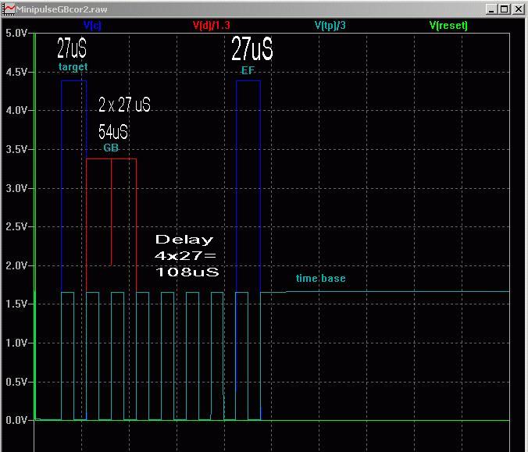Click the 'time base' annotation

(x=320, y=279)
